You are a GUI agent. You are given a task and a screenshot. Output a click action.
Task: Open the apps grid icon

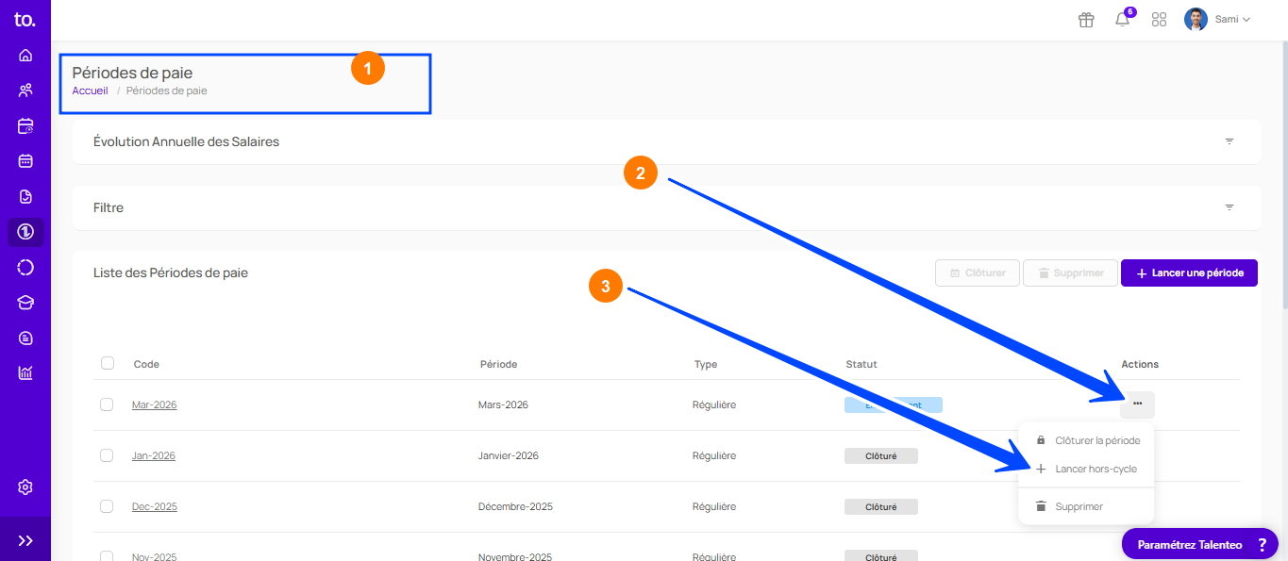tap(1160, 20)
